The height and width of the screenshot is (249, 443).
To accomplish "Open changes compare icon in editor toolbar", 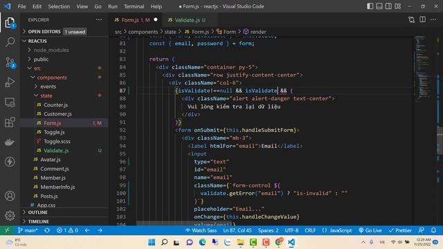I will [x=412, y=20].
